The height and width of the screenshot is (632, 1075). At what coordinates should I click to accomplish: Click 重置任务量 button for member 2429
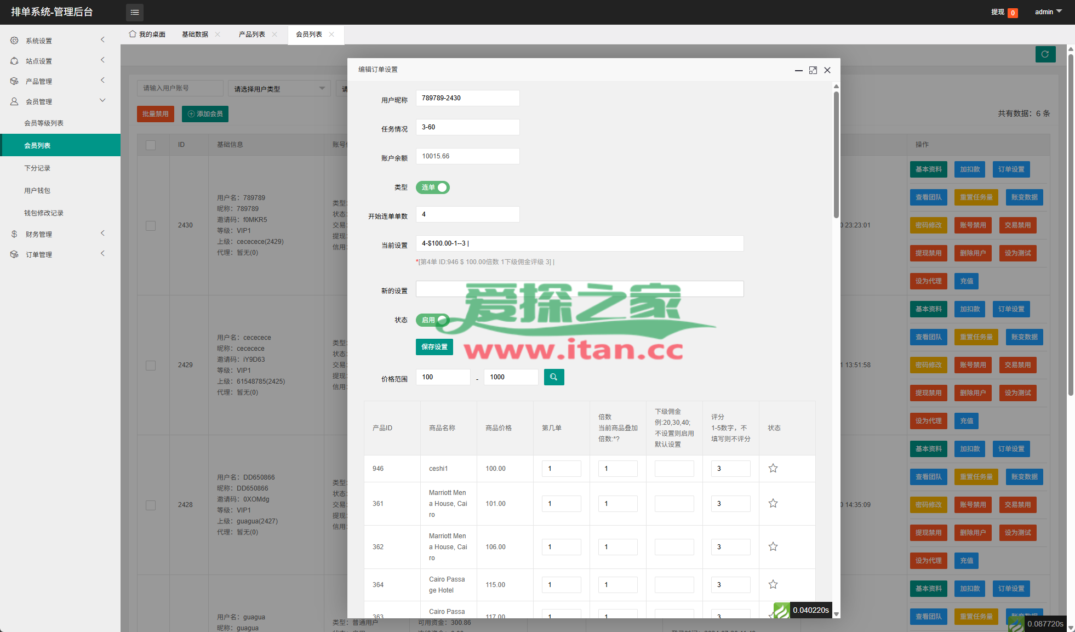pos(976,337)
